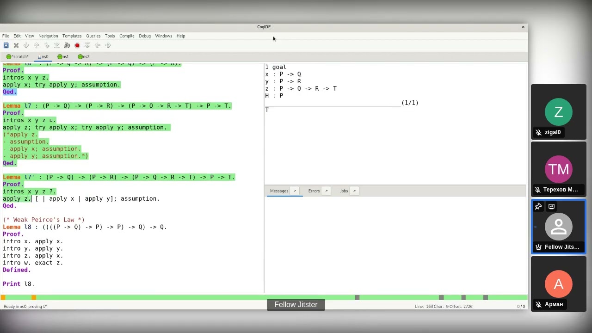The height and width of the screenshot is (333, 592).
Task: Select the Fellow Jitster participant avatar
Action: pos(558,227)
